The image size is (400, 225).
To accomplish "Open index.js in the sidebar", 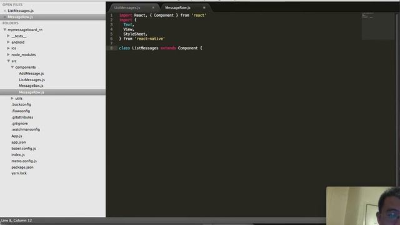I will [x=18, y=154].
